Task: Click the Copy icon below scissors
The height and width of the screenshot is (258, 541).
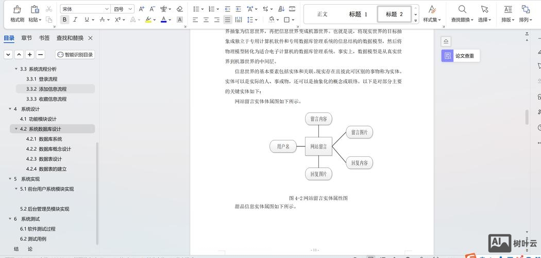Action: [x=49, y=20]
